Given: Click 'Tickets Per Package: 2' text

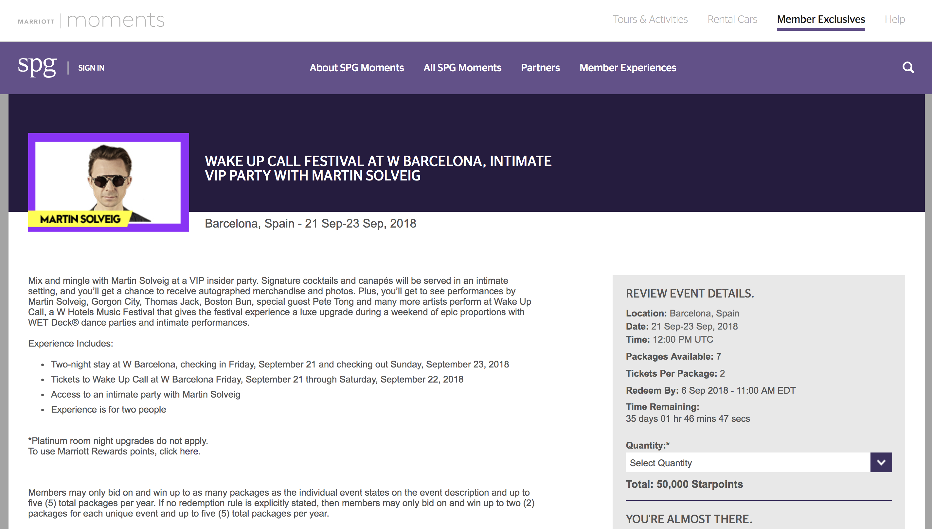Looking at the screenshot, I should point(675,373).
